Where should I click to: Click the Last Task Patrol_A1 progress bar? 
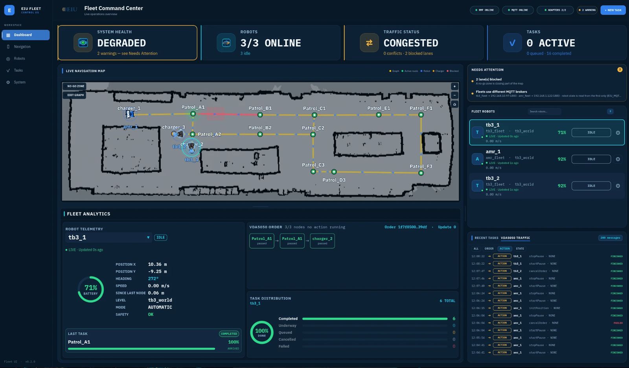[142, 348]
